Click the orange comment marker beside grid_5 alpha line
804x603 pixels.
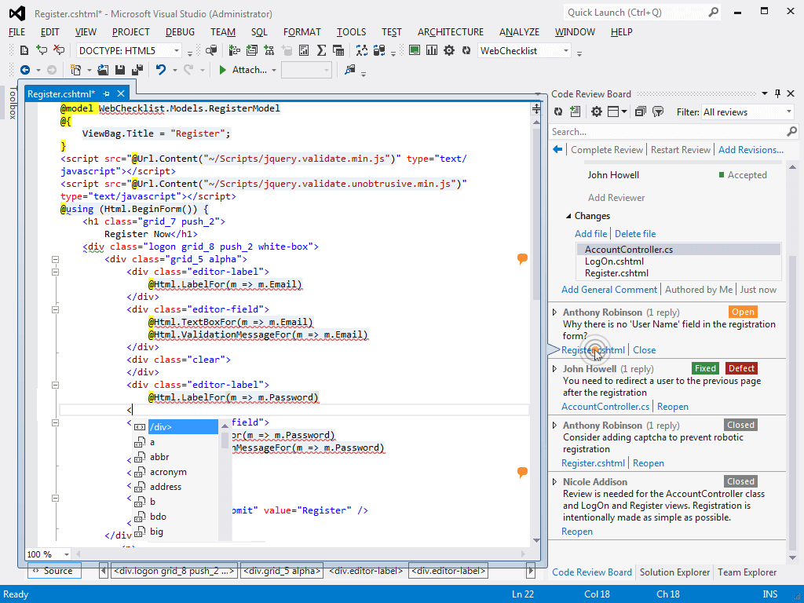(x=522, y=258)
